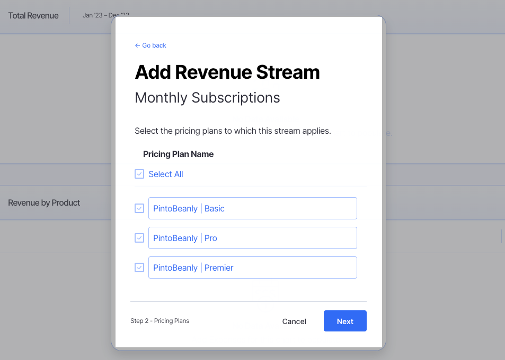The height and width of the screenshot is (360, 505).
Task: Click the Monthly Subscriptions subtitle
Action: (208, 98)
